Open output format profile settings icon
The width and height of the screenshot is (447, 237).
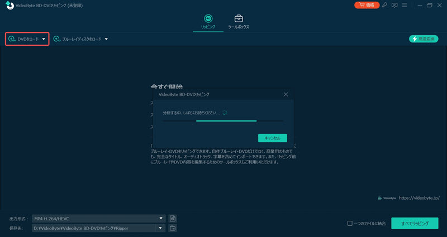(x=173, y=219)
